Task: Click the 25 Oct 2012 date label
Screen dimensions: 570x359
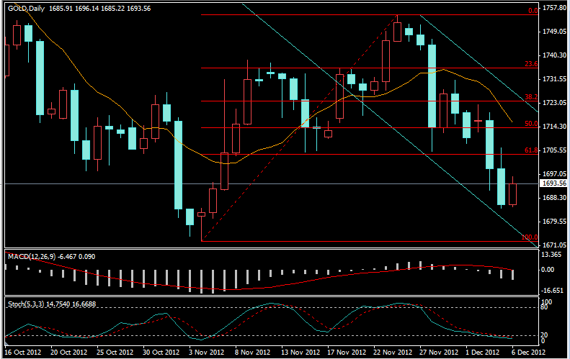Action: (115, 352)
